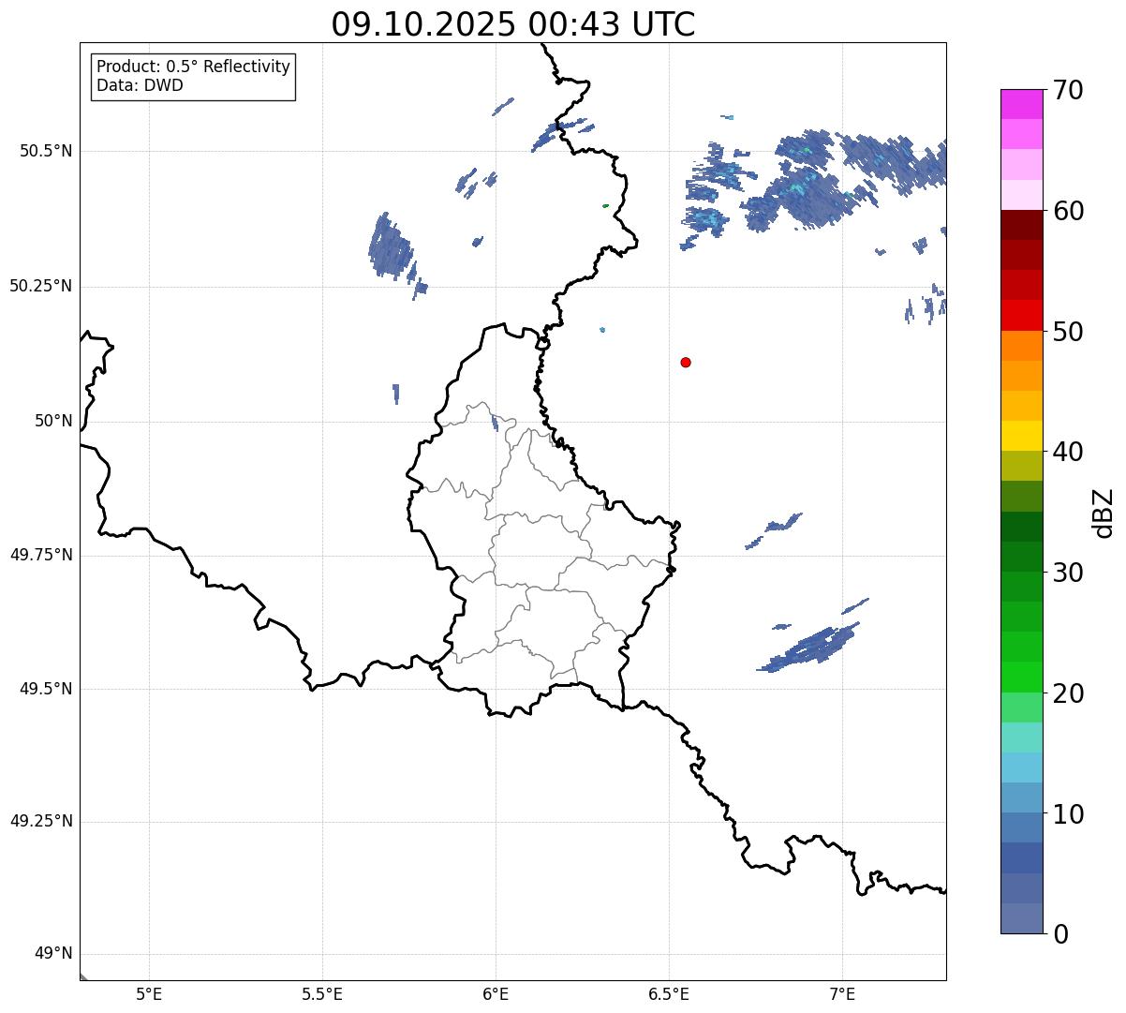This screenshot has height=1013, width=1126.
Task: Pick the bright green colorbar swatch above 20
Action: point(1021,678)
